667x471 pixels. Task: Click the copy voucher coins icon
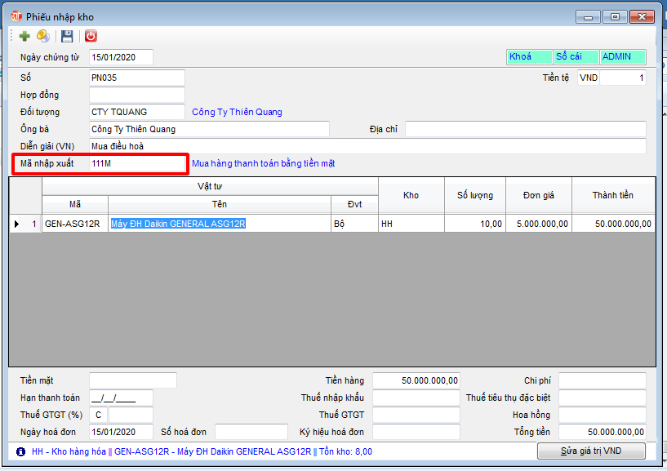(x=42, y=36)
